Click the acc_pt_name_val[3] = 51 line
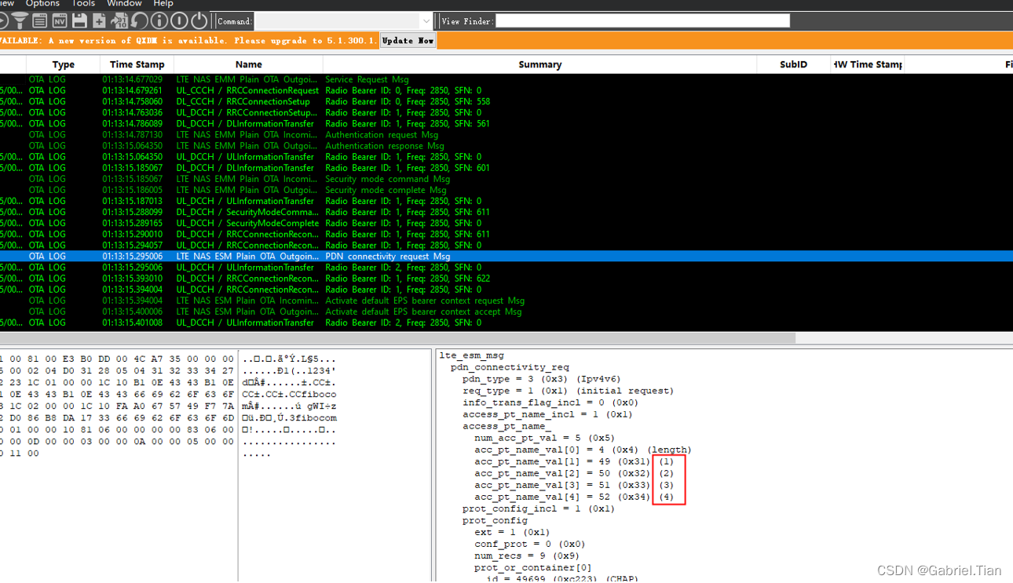 [574, 485]
